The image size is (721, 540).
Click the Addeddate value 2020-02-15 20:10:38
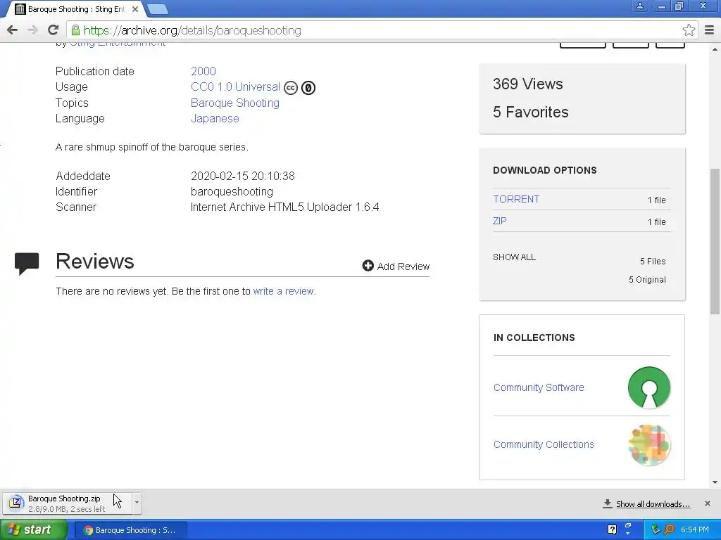(x=243, y=176)
